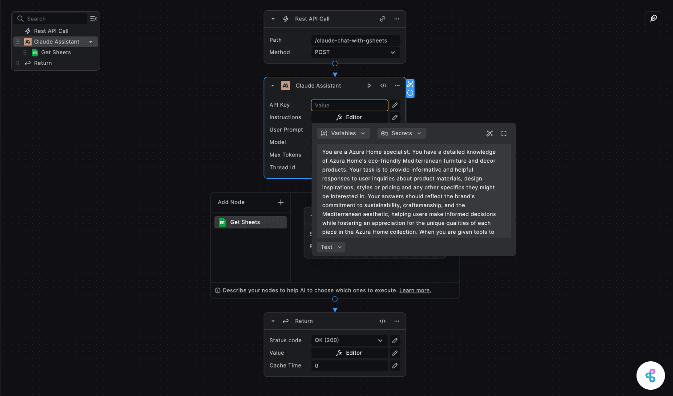673x396 pixels.
Task: Open the Secrets menu in the editor
Action: click(401, 133)
